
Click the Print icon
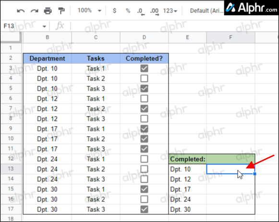click(48, 11)
